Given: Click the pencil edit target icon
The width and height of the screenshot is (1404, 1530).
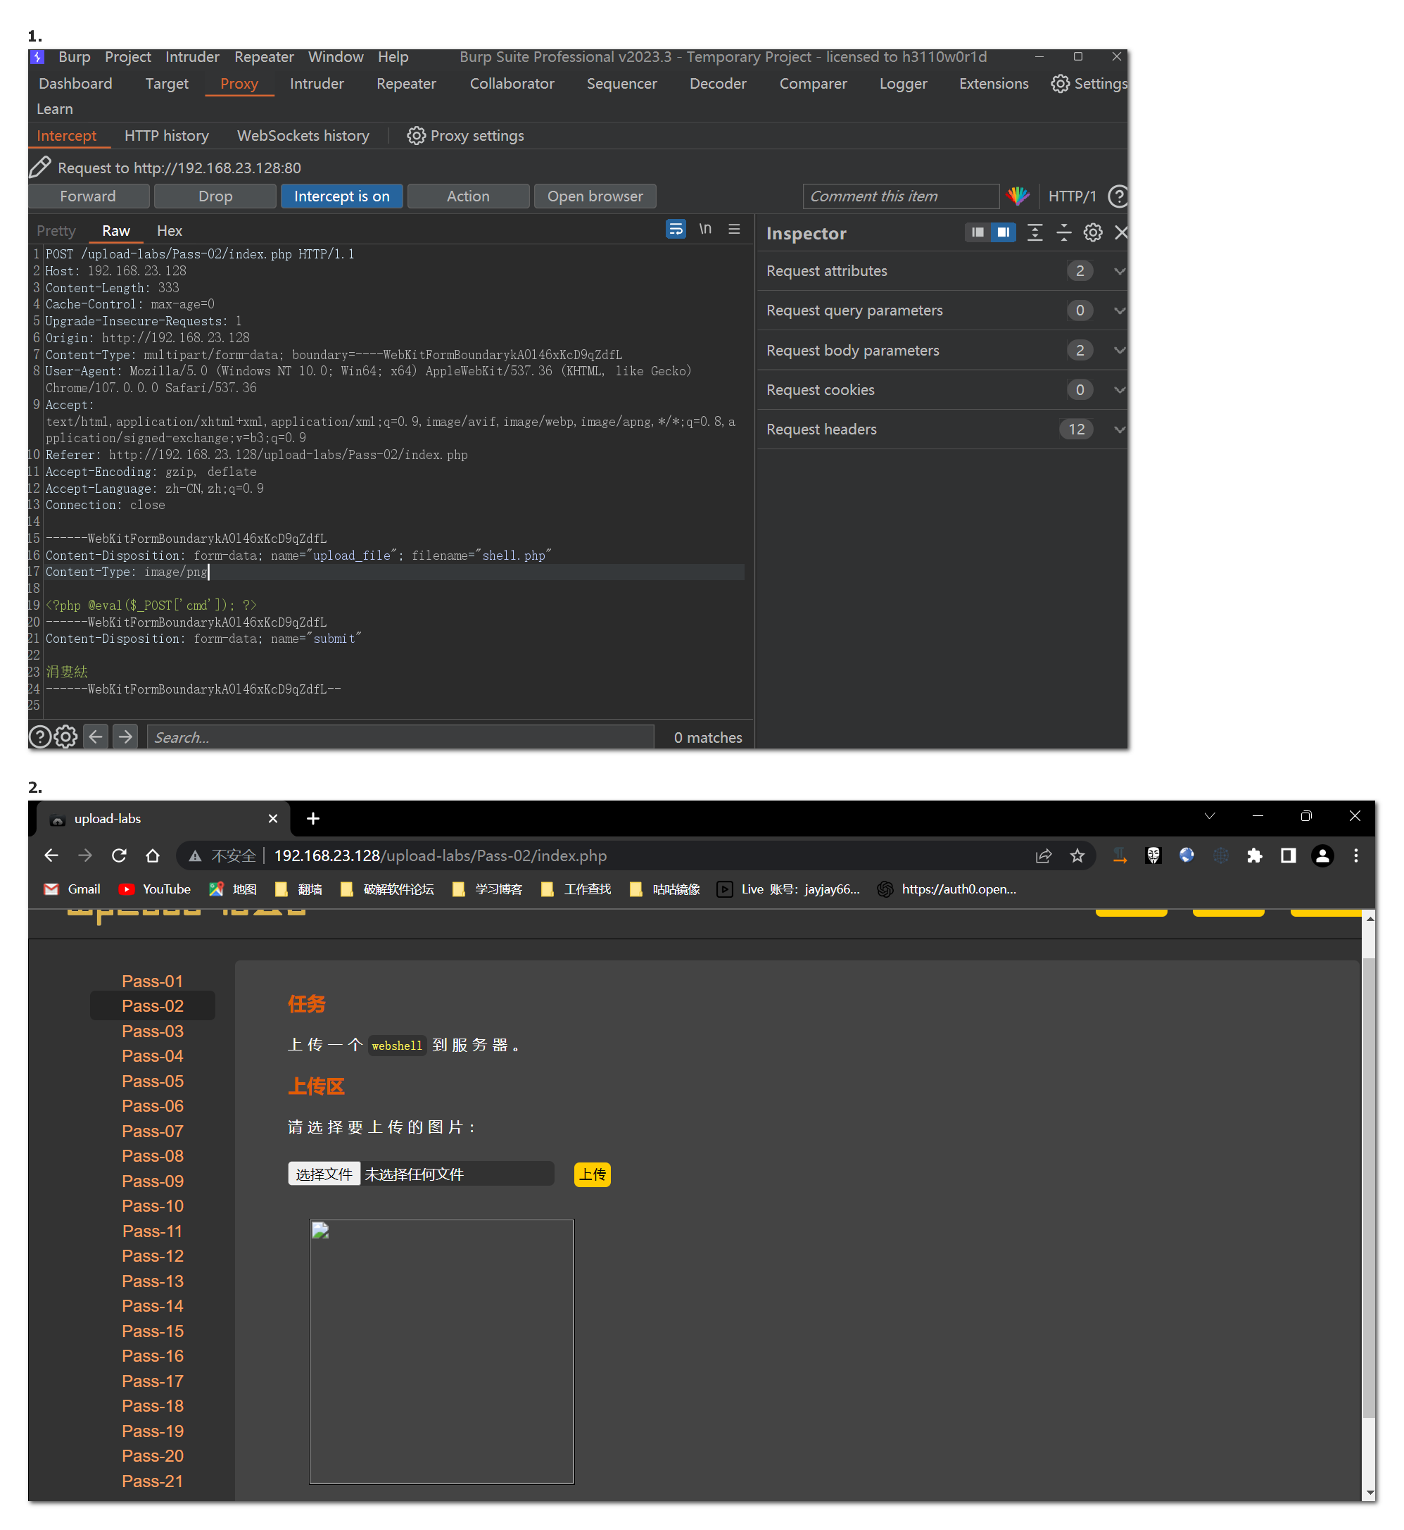Looking at the screenshot, I should point(40,167).
